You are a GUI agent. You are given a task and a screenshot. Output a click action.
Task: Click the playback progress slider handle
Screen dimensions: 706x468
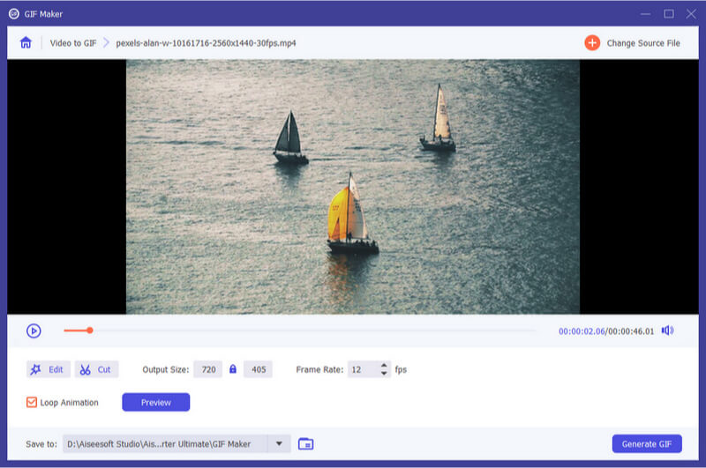click(x=90, y=331)
